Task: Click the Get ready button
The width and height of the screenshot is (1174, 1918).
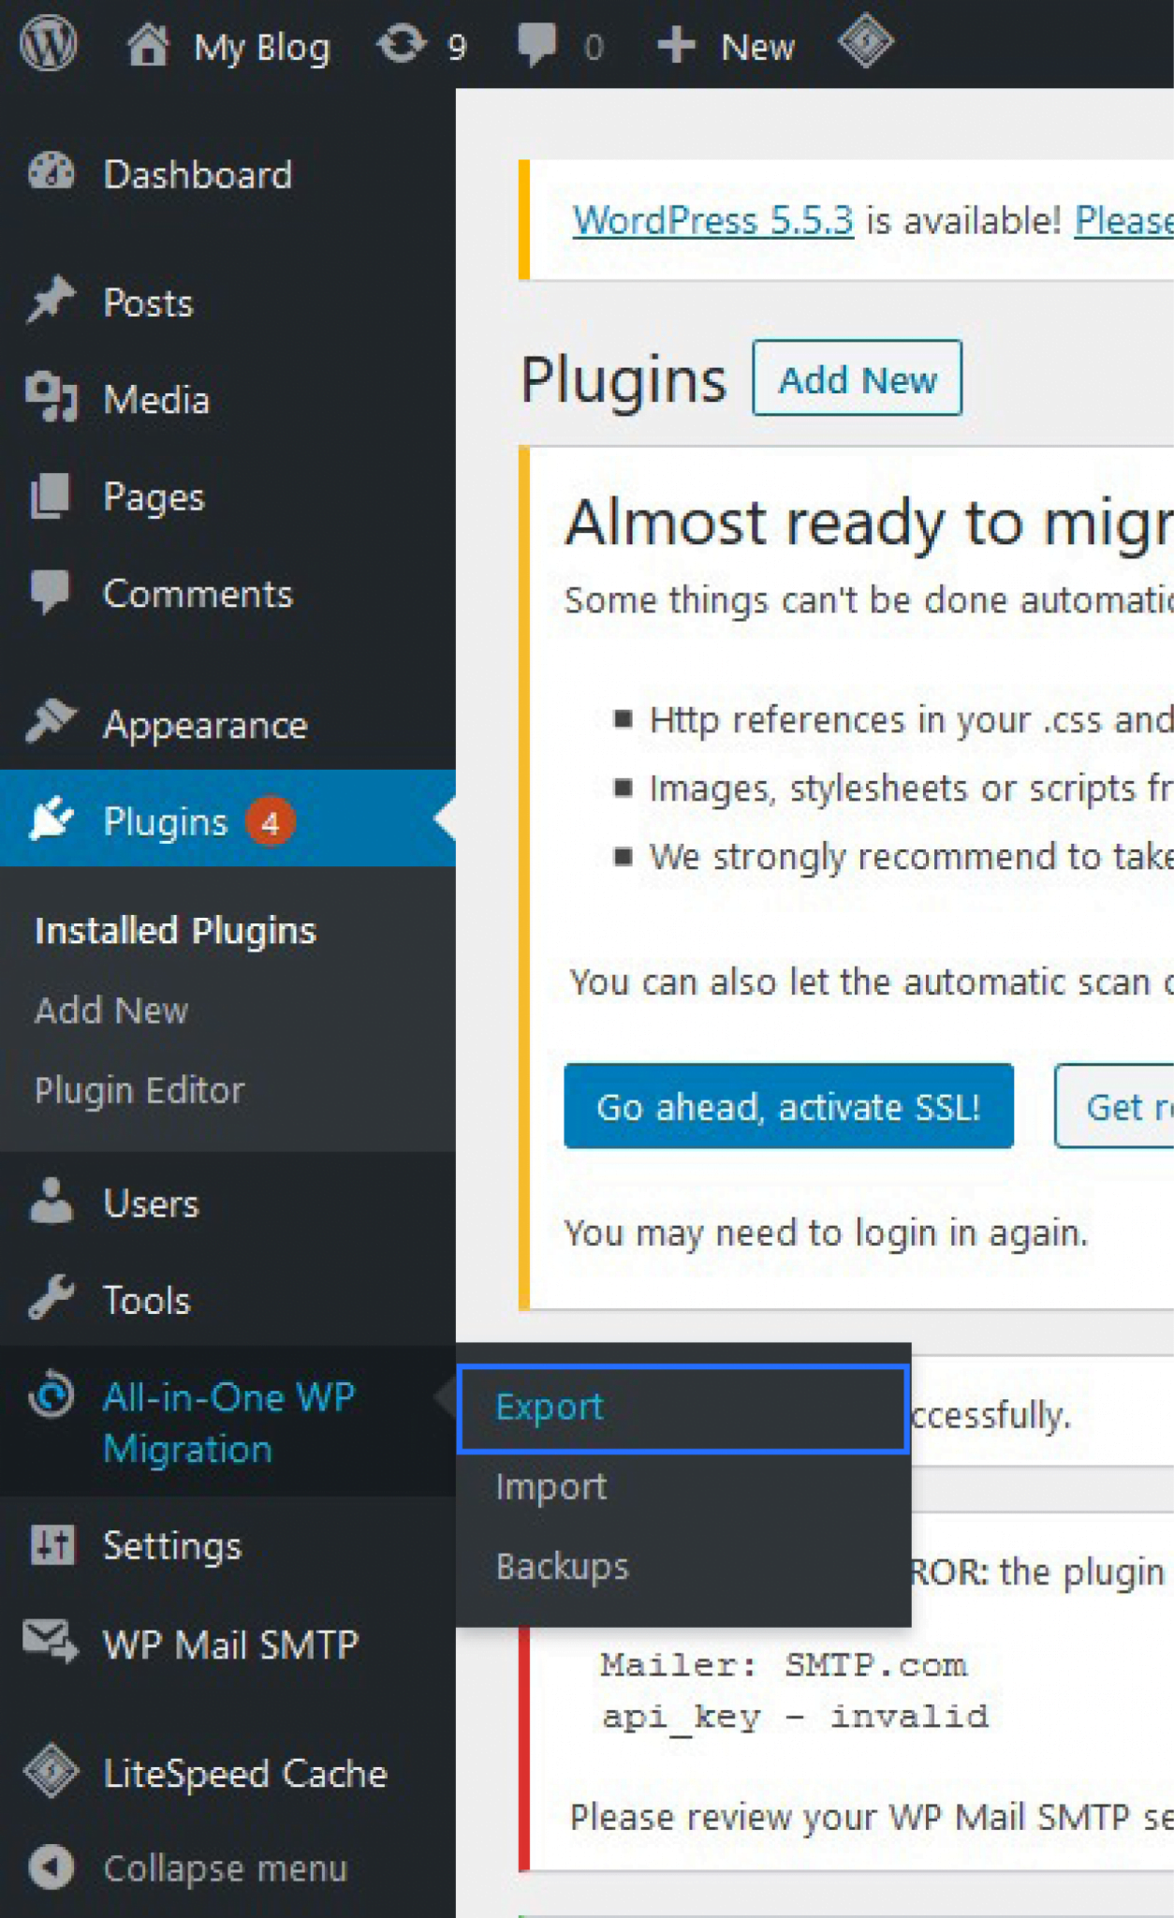Action: (x=1115, y=1106)
